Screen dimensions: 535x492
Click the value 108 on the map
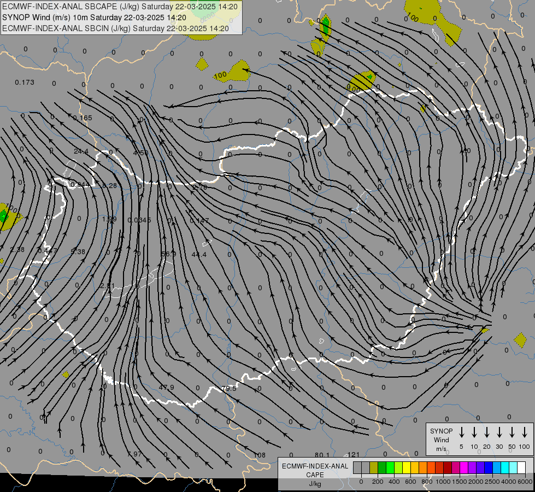tap(260, 455)
